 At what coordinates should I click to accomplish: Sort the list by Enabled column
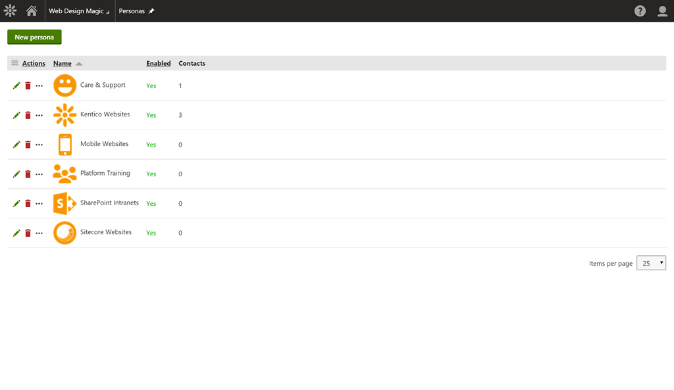coord(158,63)
